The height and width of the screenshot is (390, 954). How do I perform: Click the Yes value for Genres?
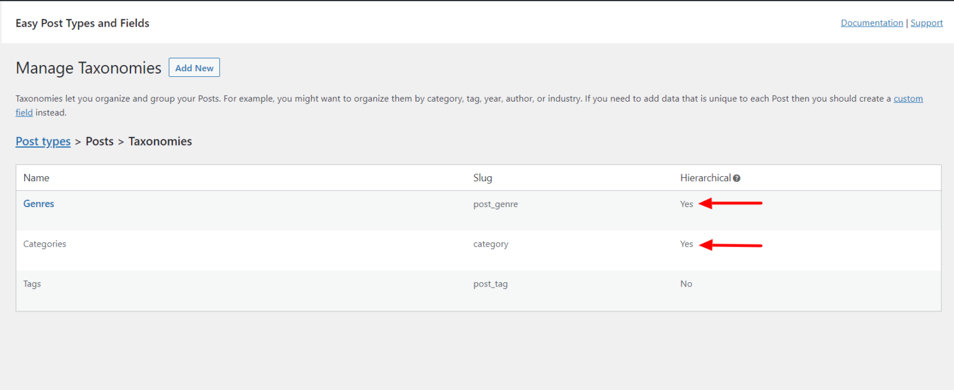[x=686, y=204]
